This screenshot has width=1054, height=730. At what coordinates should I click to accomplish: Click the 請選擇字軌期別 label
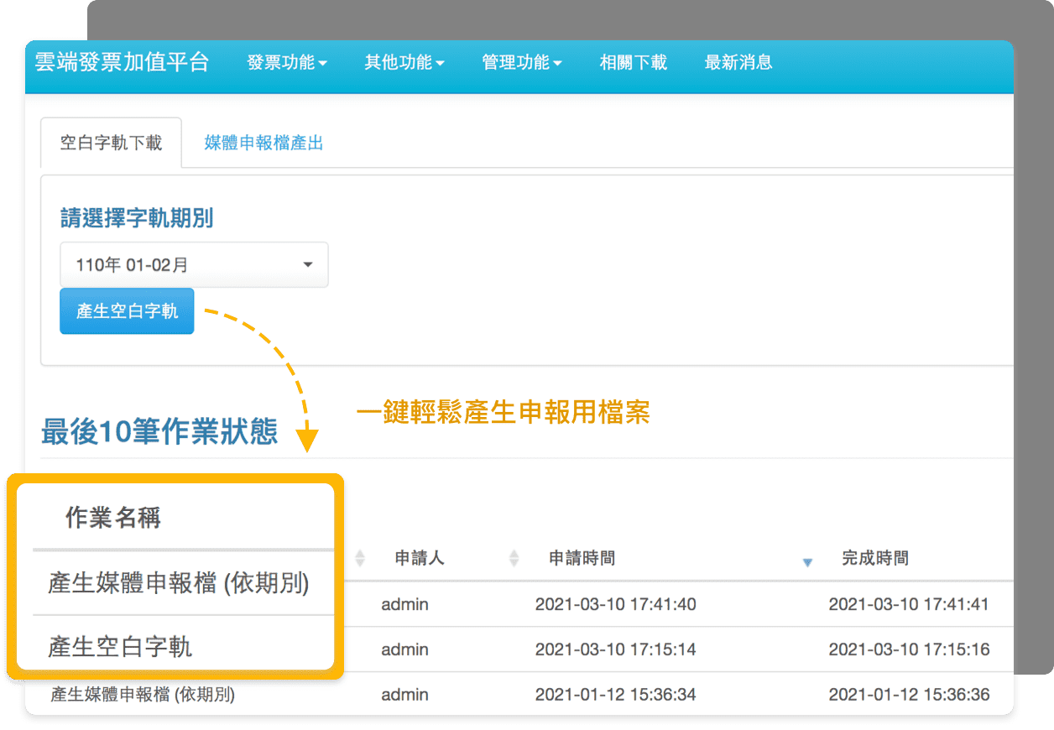[x=137, y=219]
